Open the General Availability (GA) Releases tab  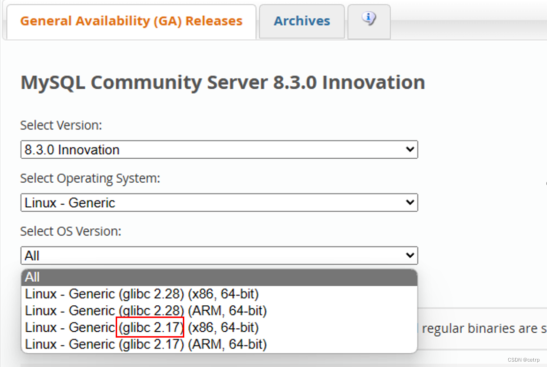[131, 21]
